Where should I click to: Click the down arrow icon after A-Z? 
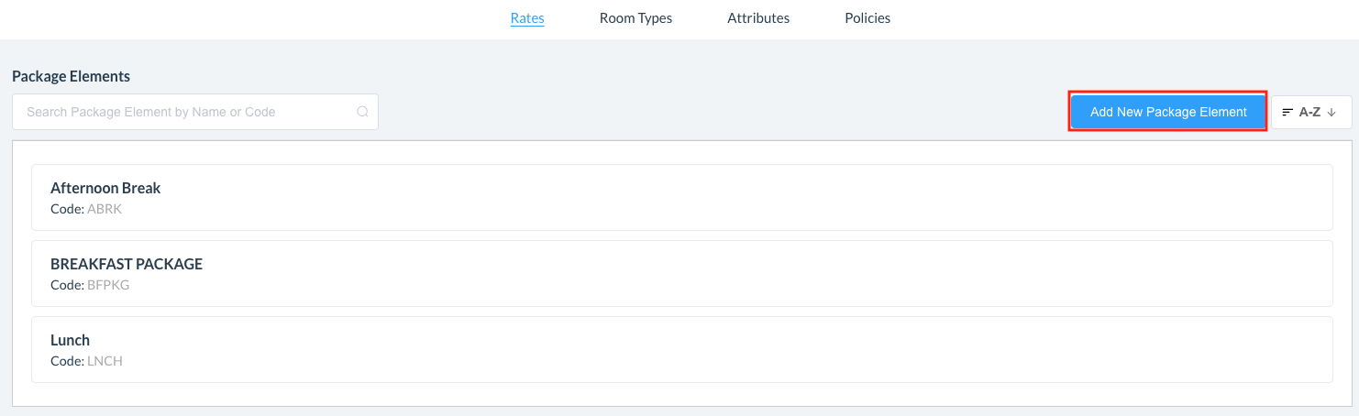(1331, 112)
